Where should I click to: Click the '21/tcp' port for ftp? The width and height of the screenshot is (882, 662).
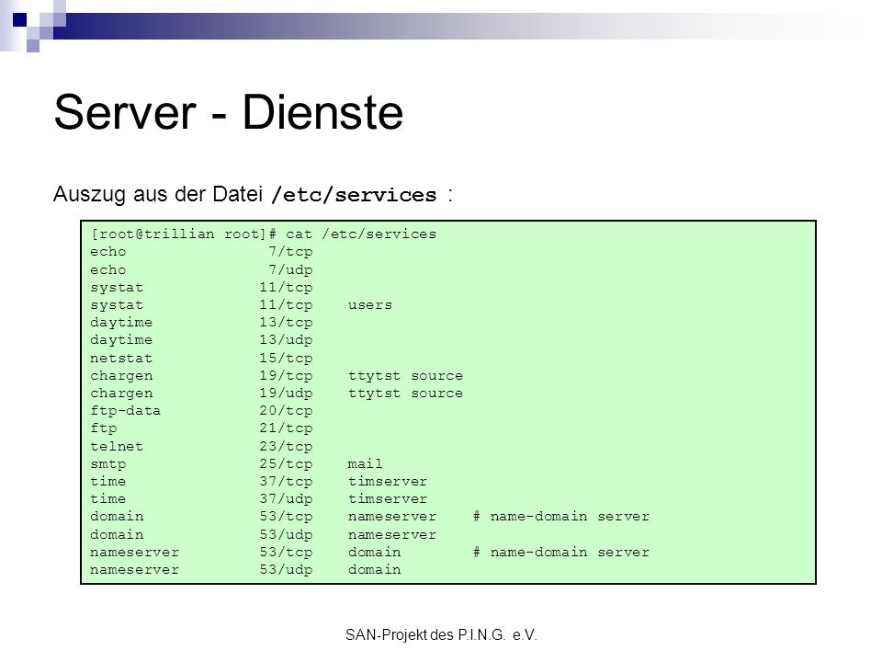286,428
